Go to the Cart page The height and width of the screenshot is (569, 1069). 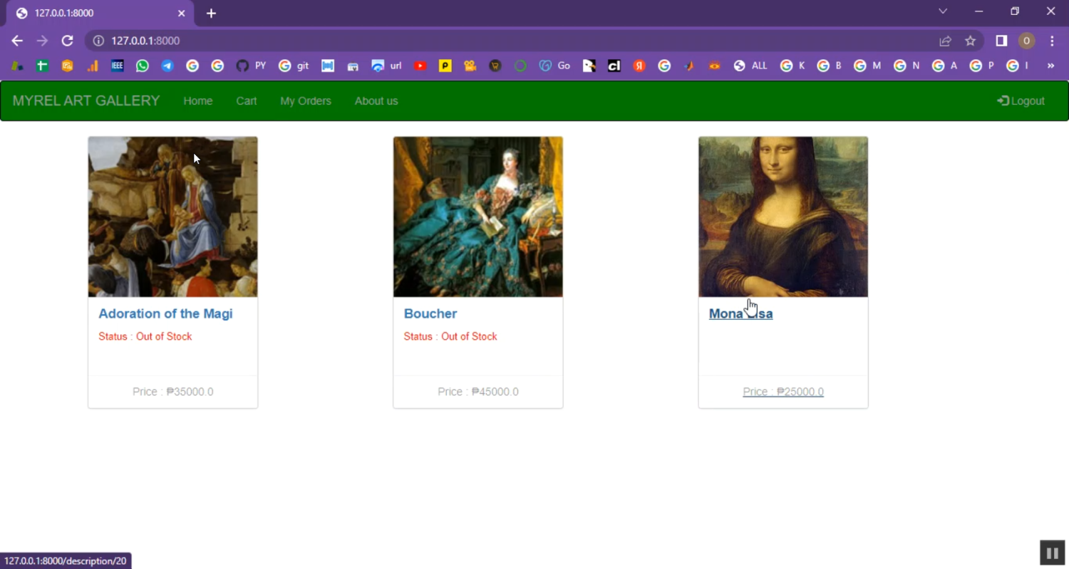(246, 101)
